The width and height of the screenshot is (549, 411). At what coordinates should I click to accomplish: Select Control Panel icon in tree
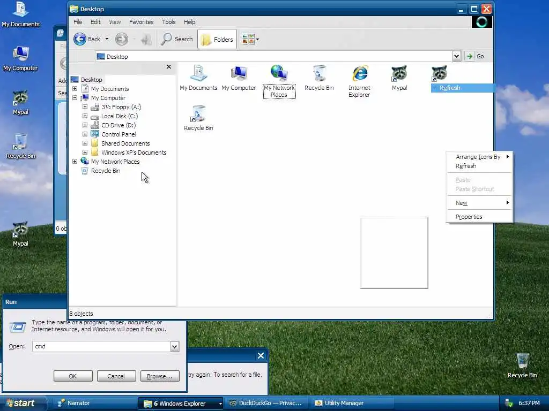point(94,134)
